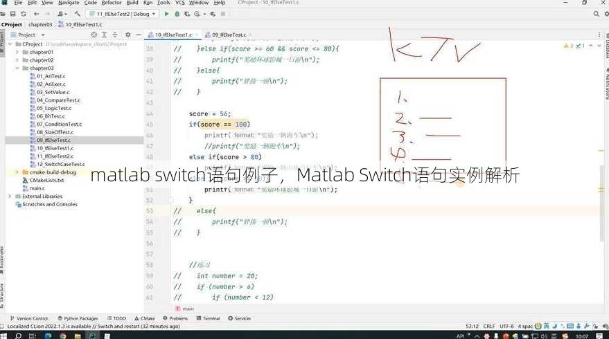Click the Chrome icon in the taskbar
609x339 pixels.
coord(63,336)
